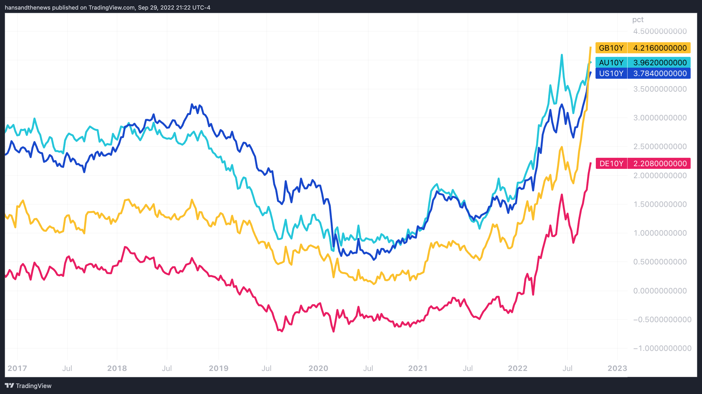Screen dimensions: 702x394
Task: Click the 0.0000000000 price axis label
Action: click(x=660, y=291)
